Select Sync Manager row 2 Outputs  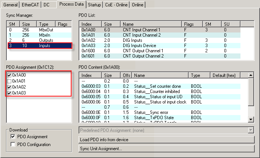[x=39, y=40]
